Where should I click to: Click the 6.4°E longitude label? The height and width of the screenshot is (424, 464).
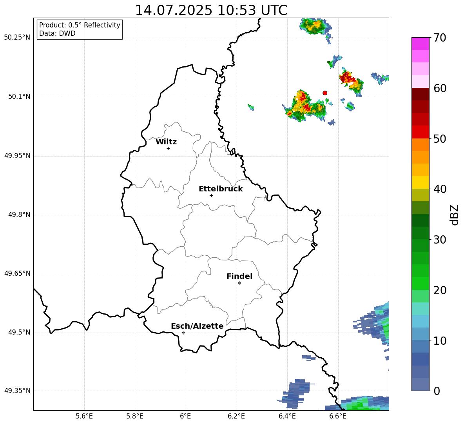tap(287, 416)
